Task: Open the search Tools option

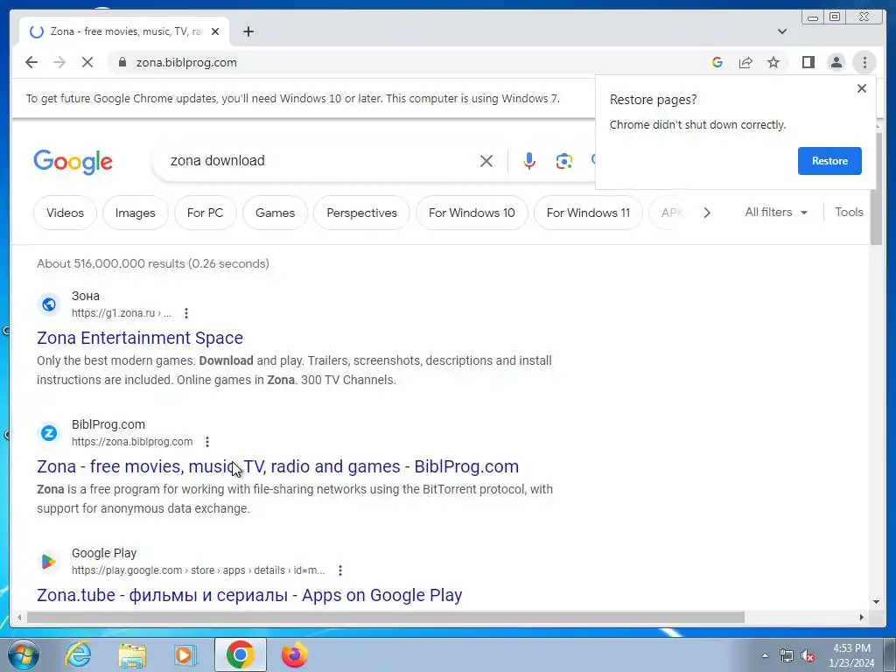Action: tap(849, 212)
